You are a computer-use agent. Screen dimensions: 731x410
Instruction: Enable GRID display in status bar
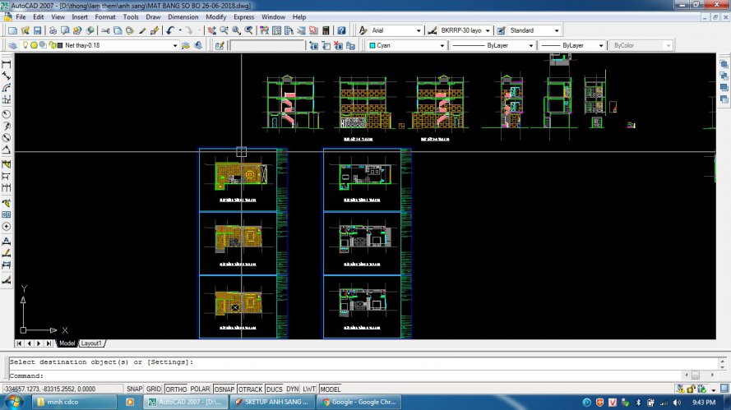154,389
